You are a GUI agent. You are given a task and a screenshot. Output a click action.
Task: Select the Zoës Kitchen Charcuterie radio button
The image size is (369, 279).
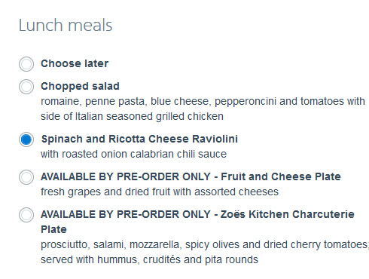26,215
